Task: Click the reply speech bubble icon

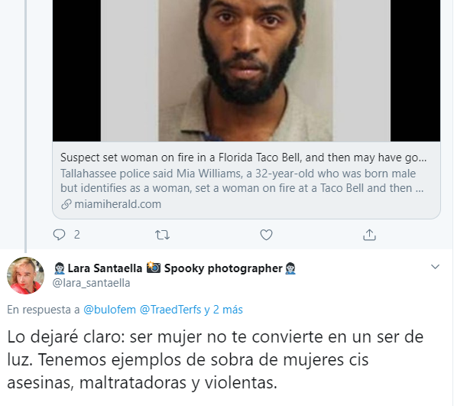Action: [59, 235]
